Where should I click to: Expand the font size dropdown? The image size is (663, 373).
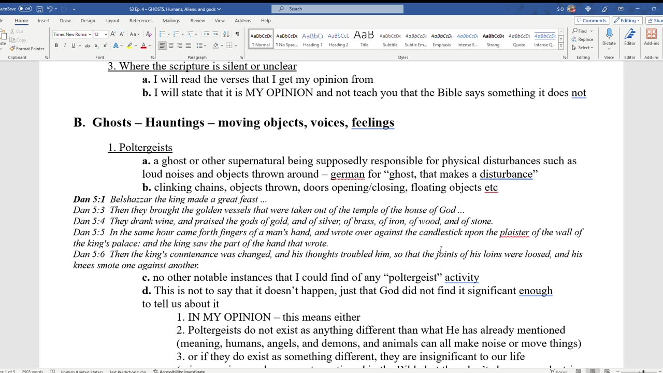coord(106,34)
